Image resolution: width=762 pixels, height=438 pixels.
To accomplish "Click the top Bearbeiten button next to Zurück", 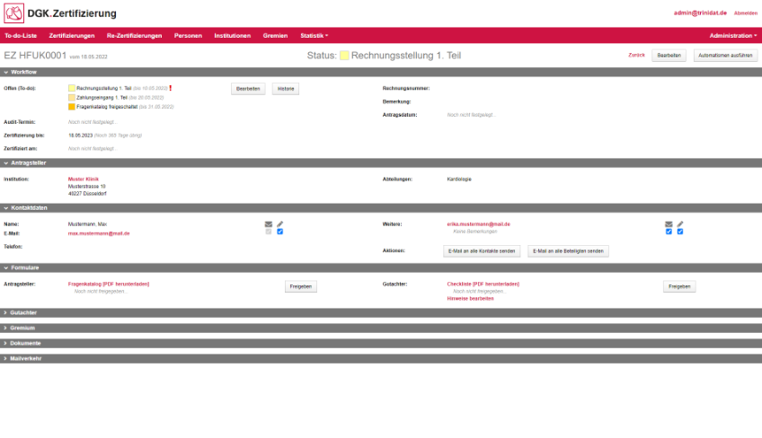I will pyautogui.click(x=669, y=56).
